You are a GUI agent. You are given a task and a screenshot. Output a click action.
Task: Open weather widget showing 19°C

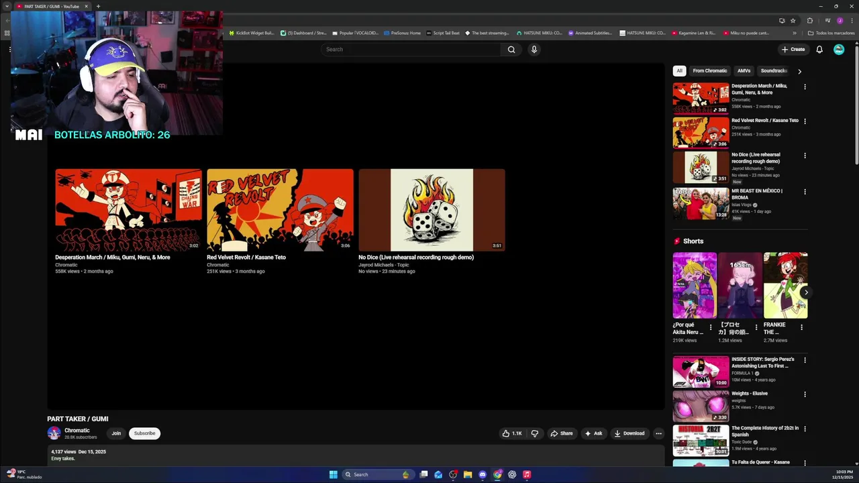click(x=23, y=474)
